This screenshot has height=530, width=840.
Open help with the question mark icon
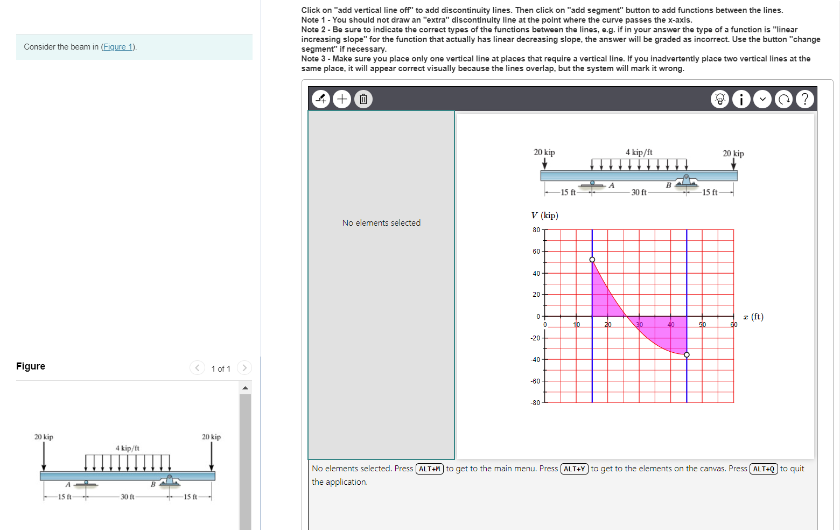[x=805, y=99]
